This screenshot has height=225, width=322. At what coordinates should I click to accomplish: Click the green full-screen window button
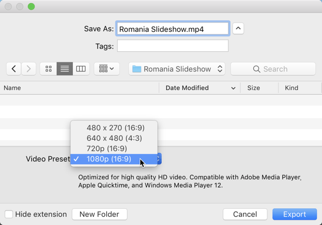(x=31, y=6)
